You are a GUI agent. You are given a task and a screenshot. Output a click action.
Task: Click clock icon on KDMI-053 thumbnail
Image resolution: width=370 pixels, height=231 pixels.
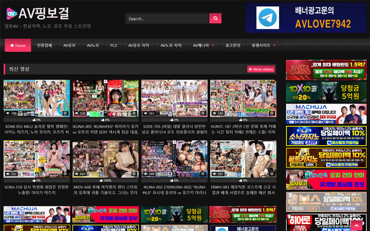click(x=65, y=113)
